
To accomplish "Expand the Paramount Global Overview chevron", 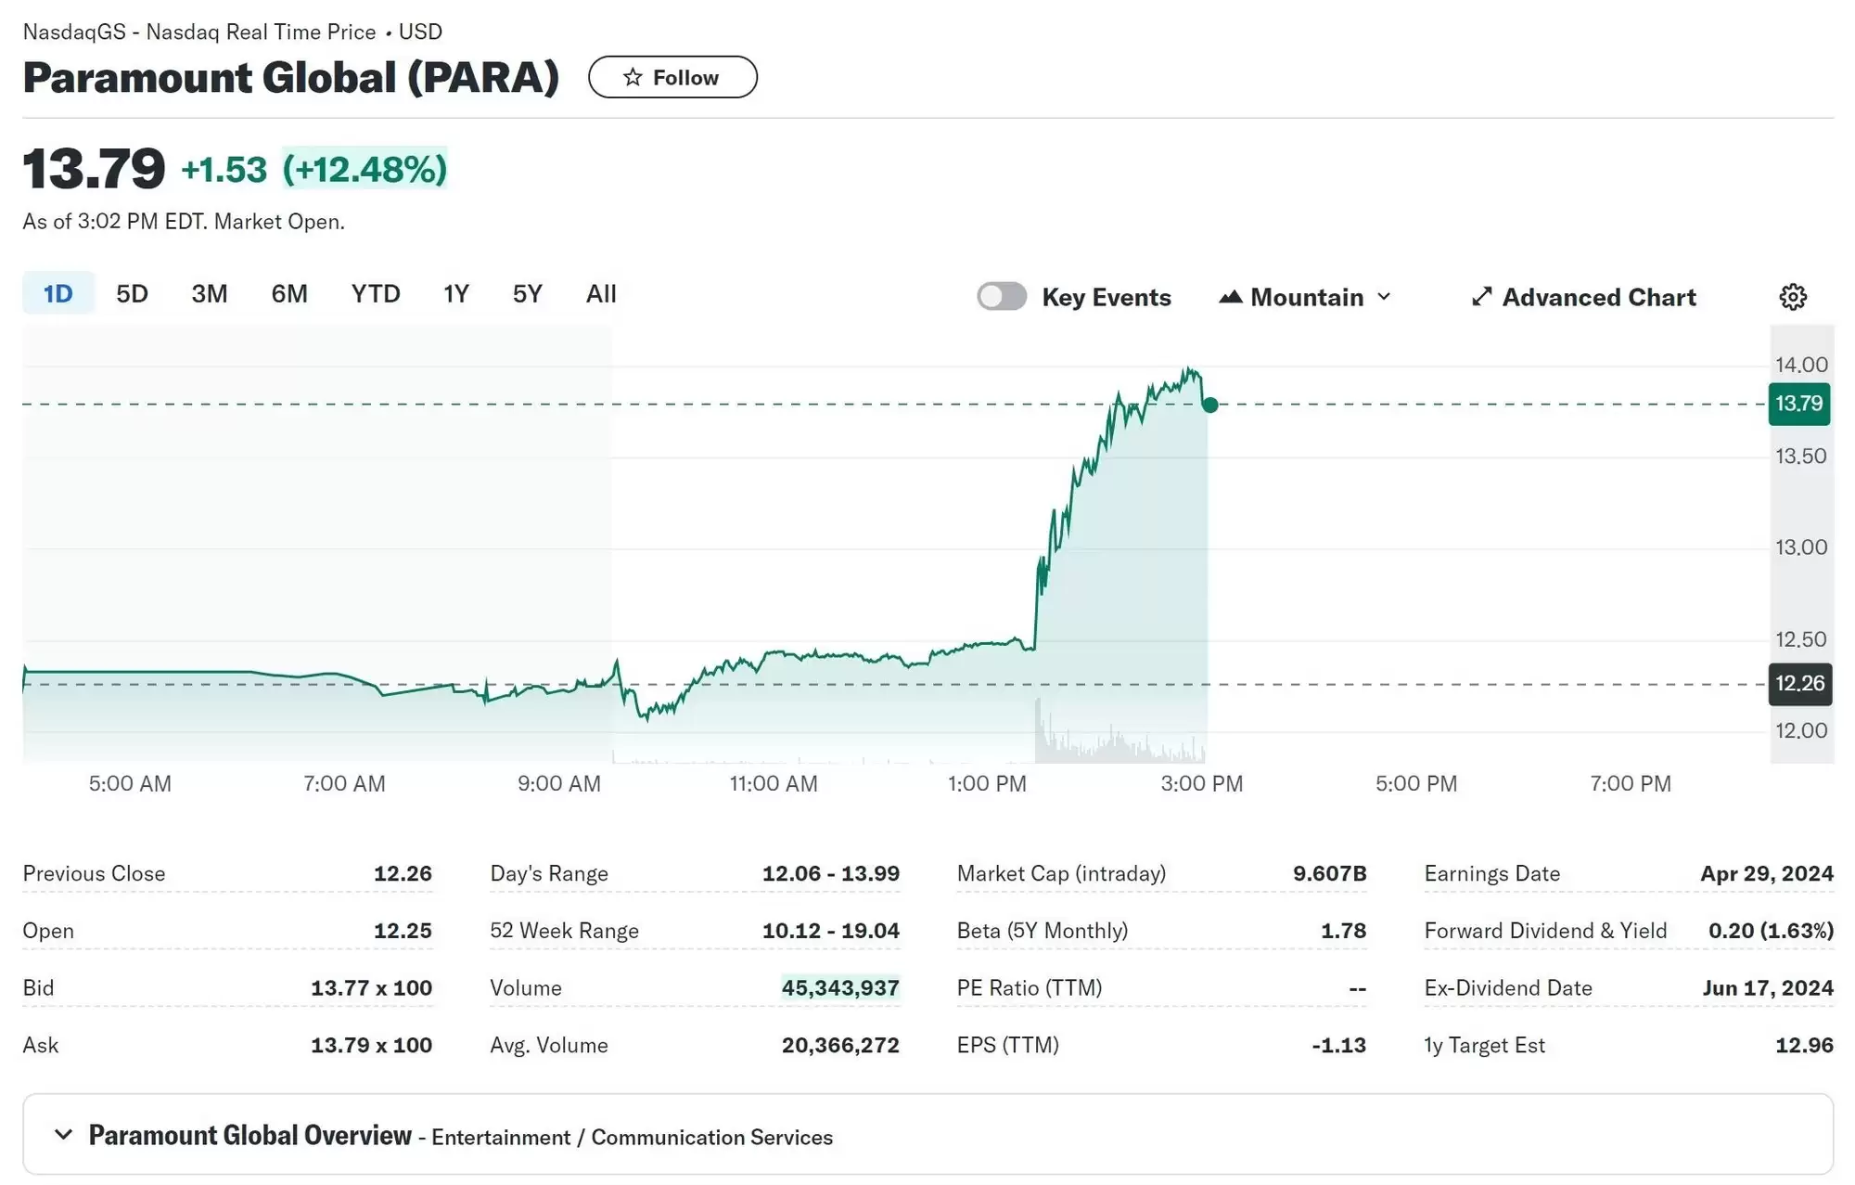I will (63, 1134).
